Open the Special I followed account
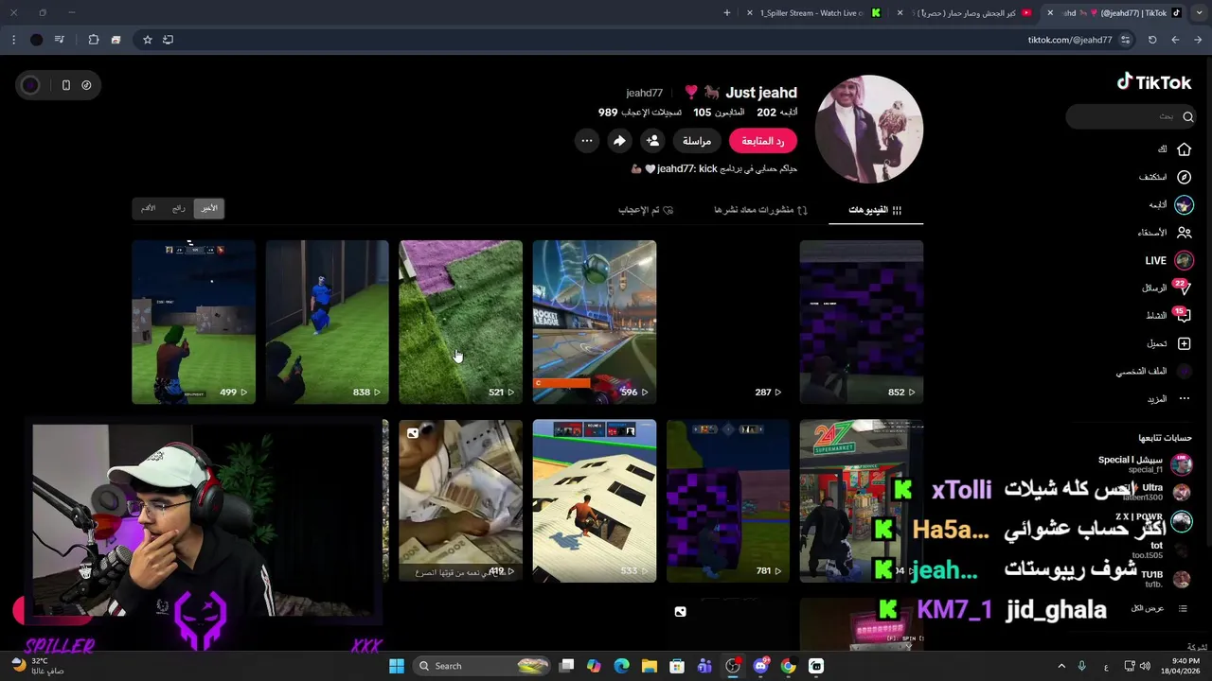 1144,463
